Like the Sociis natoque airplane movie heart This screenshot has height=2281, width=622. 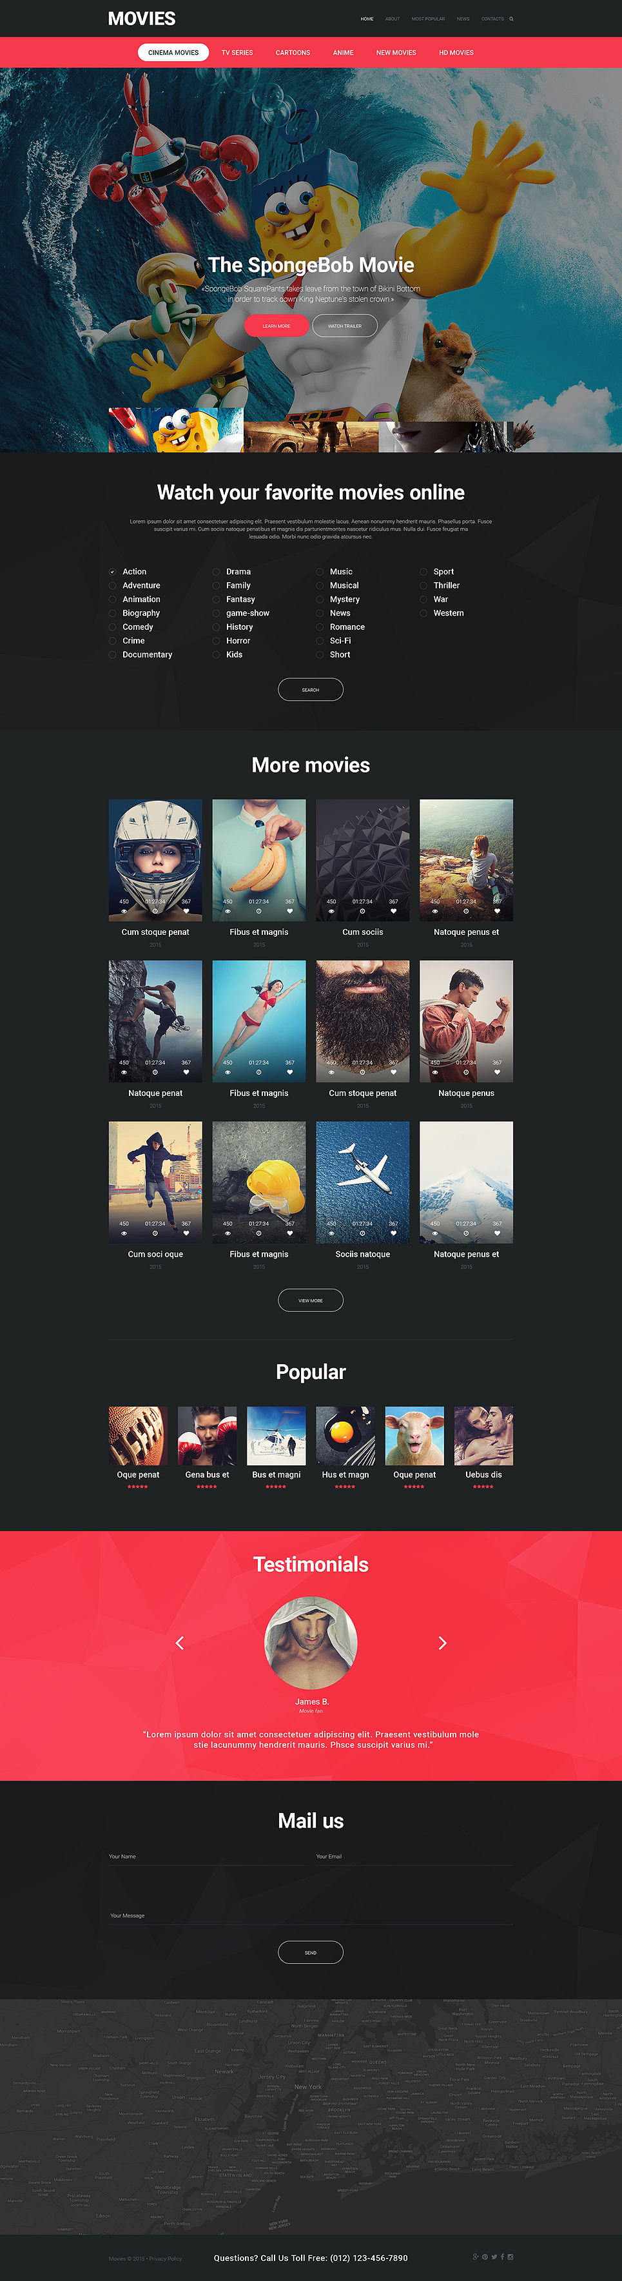point(394,1233)
